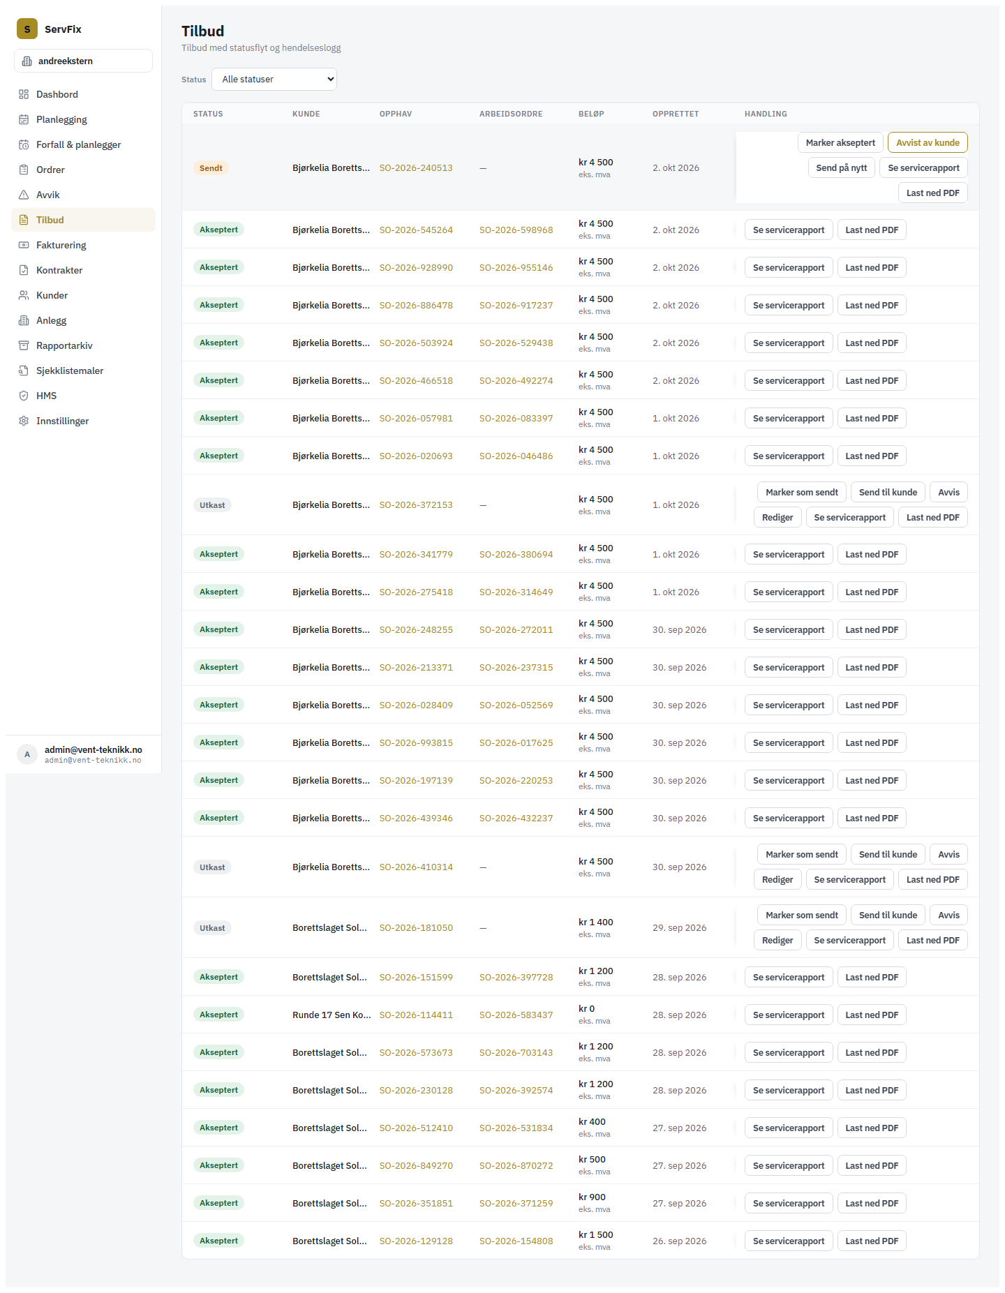Click the ServFix logo icon
This screenshot has width=1005, height=1293.
27,29
